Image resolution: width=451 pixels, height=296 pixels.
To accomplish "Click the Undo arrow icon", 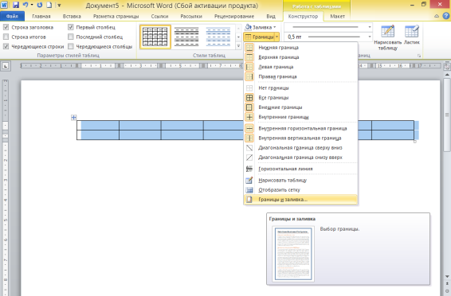I will (x=25, y=5).
